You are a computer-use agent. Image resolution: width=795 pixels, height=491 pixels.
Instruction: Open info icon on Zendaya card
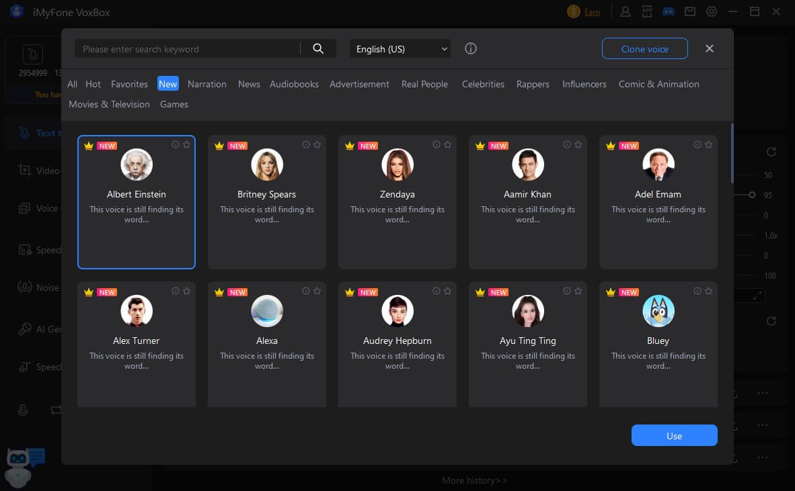(x=437, y=145)
